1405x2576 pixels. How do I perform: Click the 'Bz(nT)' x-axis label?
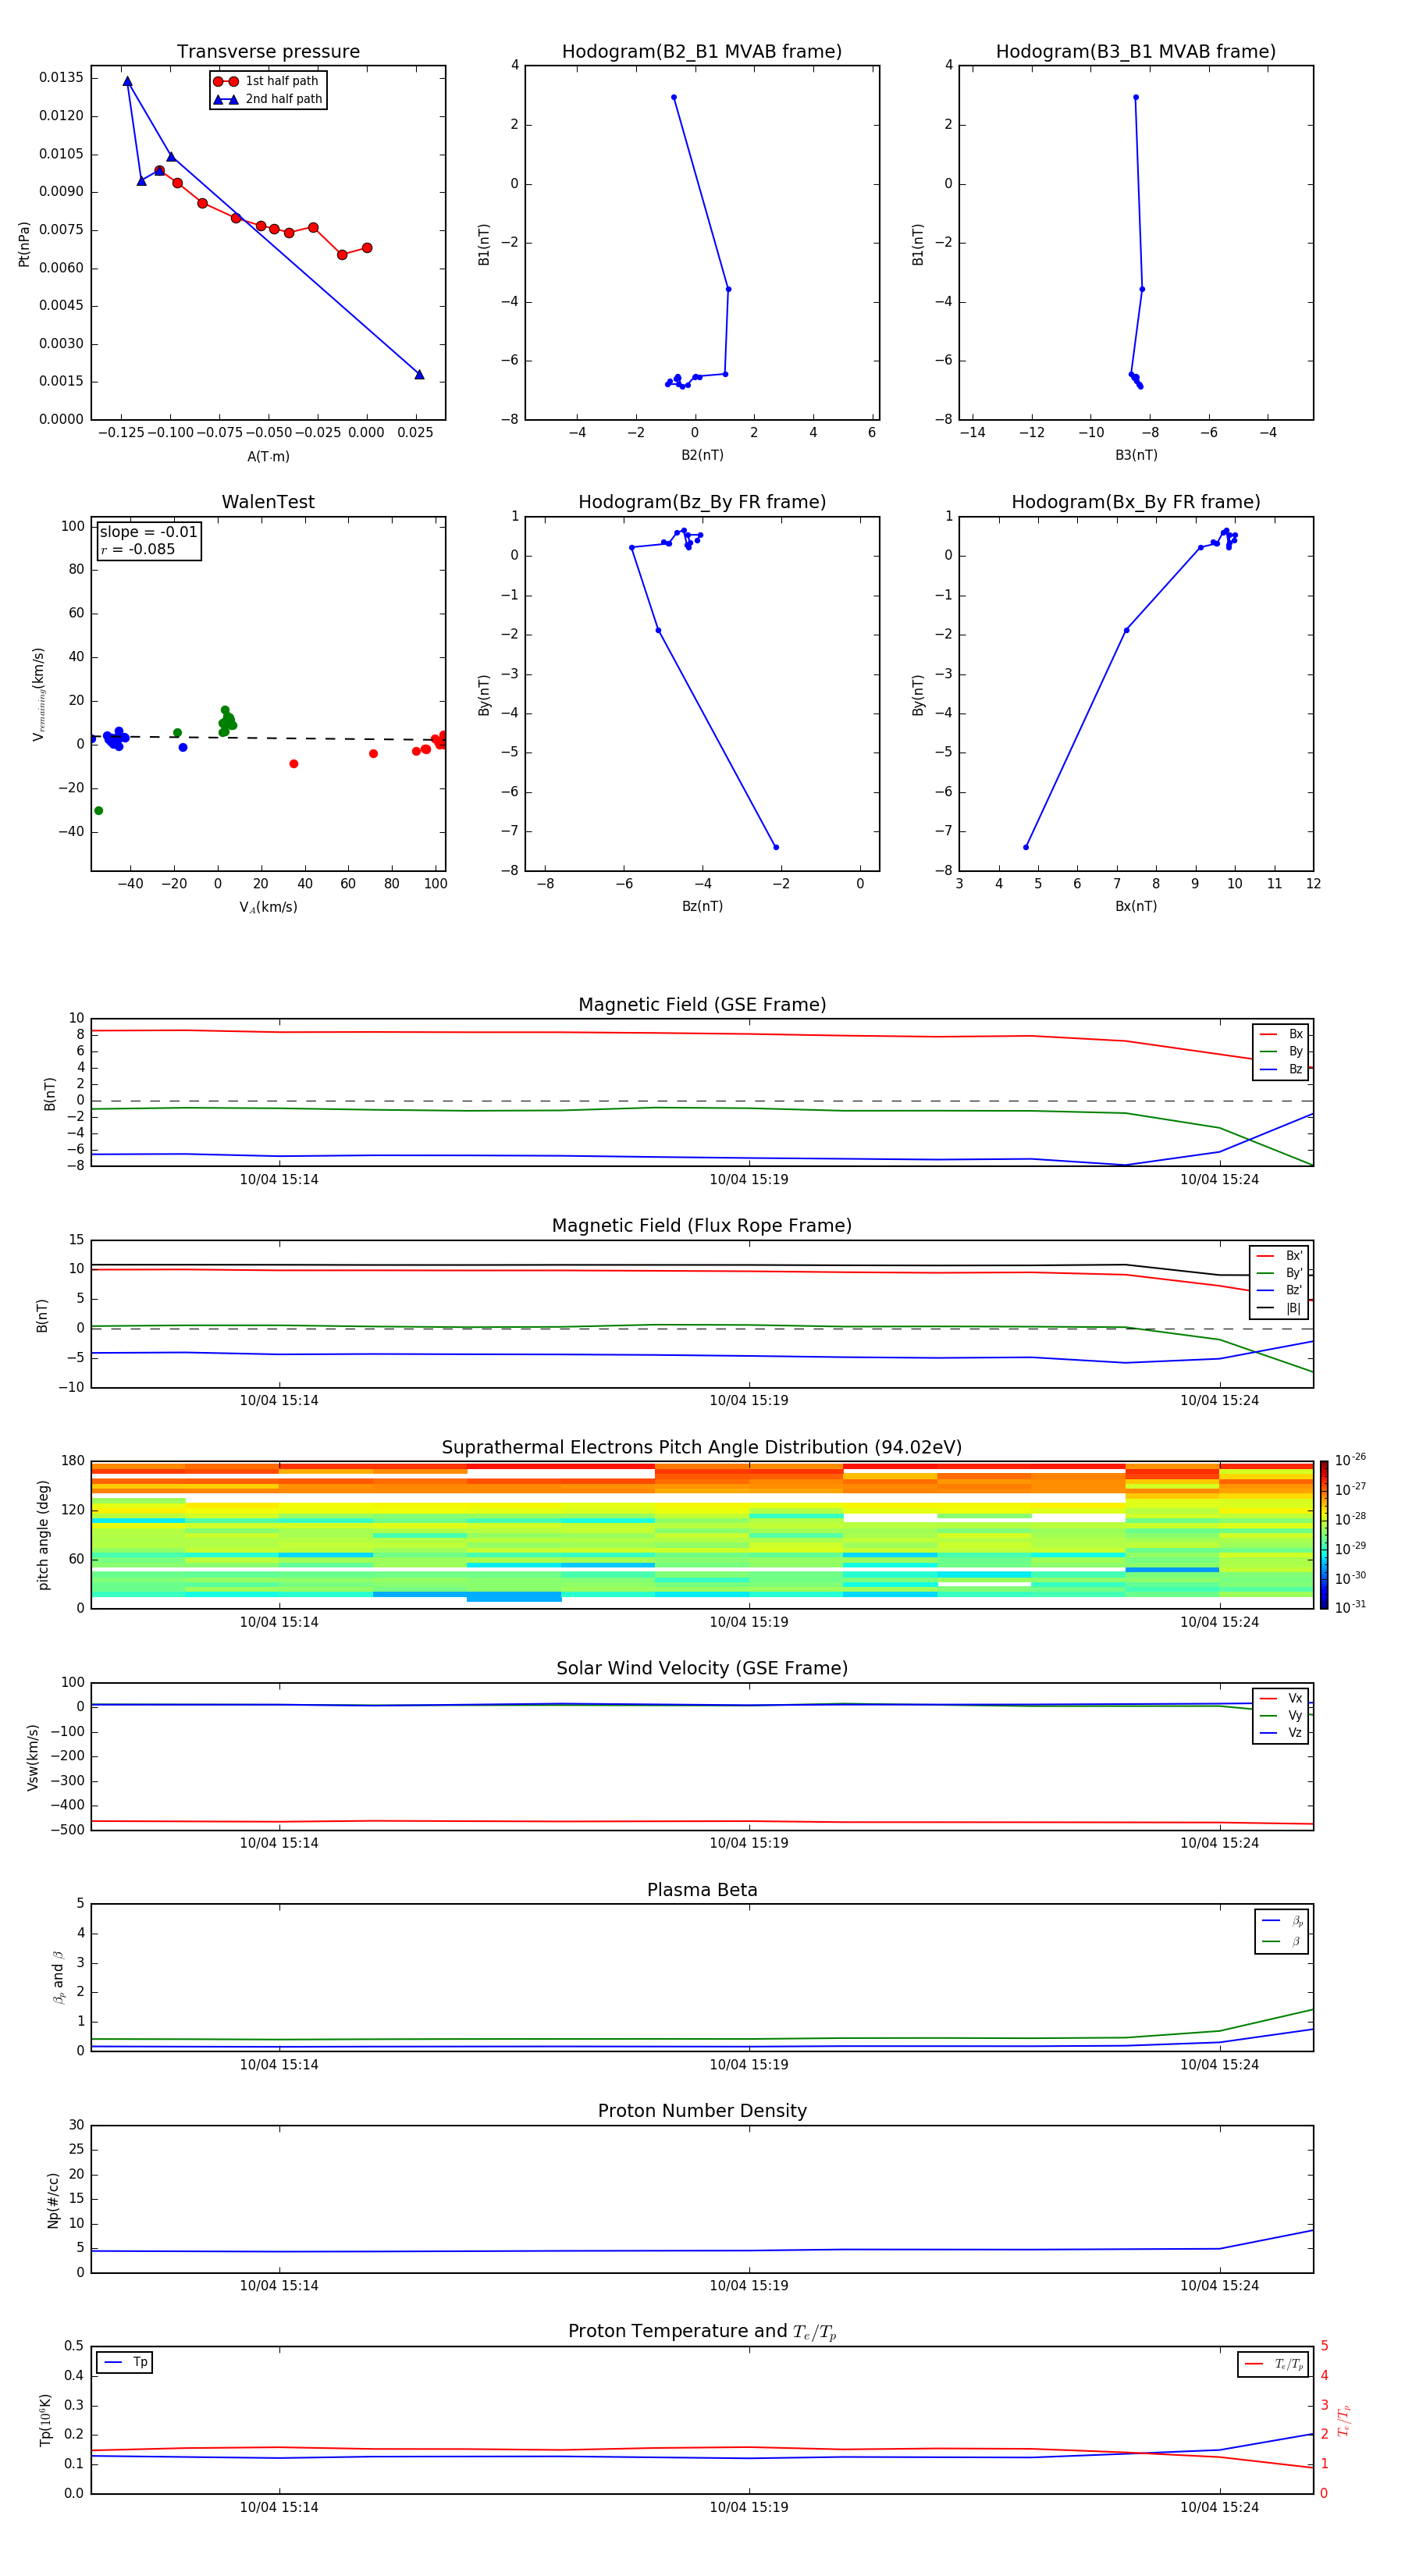point(702,906)
